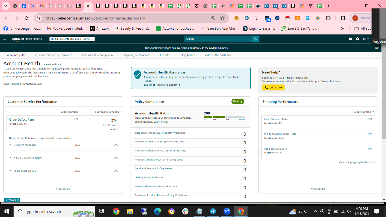This screenshot has width=386, height=217.
Task: Launch Microsoft Edge from the taskbar
Action: [x=157, y=211]
